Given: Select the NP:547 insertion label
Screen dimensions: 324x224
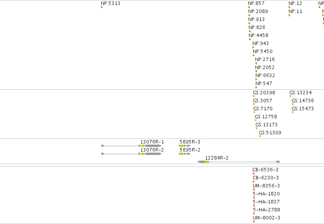Looking at the screenshot, I should click(x=264, y=84).
